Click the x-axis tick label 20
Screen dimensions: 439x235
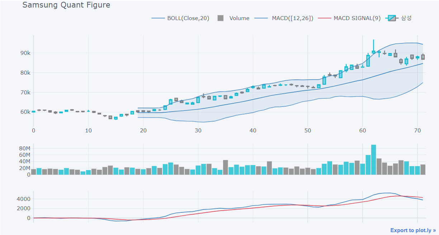pyautogui.click(x=143, y=131)
